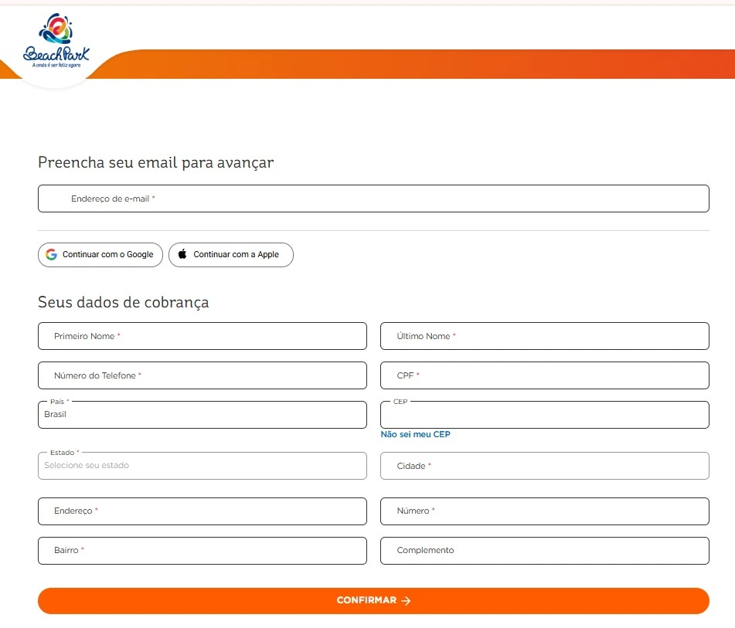Select the Último Nome input

click(x=544, y=336)
